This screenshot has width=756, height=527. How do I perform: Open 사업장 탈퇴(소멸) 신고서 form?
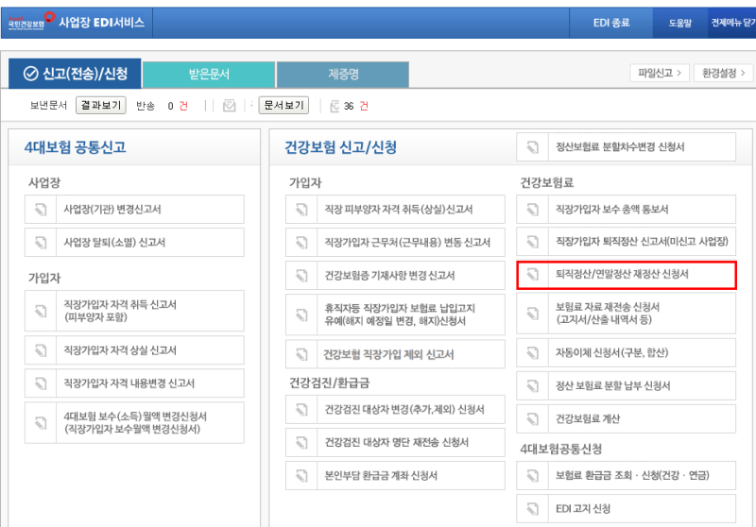point(134,243)
